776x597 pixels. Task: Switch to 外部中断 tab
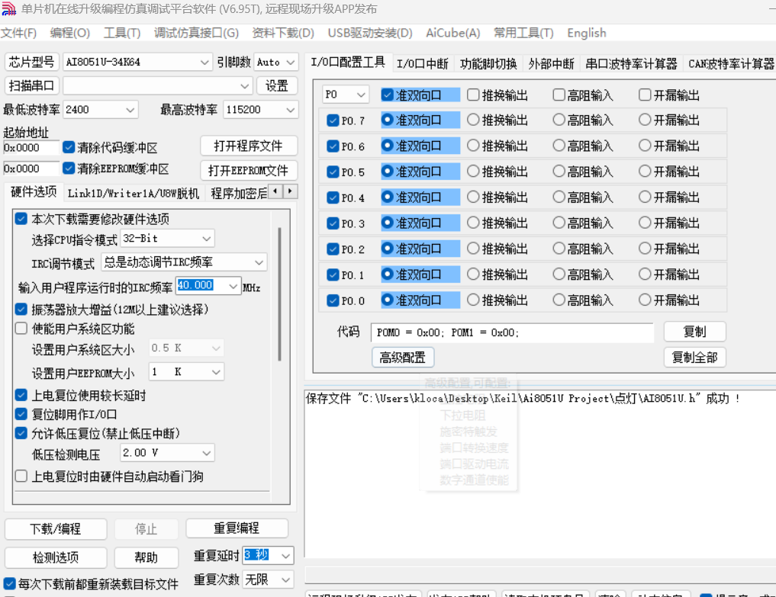(551, 64)
